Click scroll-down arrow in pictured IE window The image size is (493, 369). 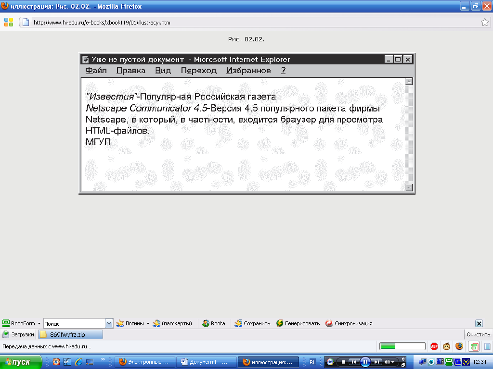click(409, 188)
